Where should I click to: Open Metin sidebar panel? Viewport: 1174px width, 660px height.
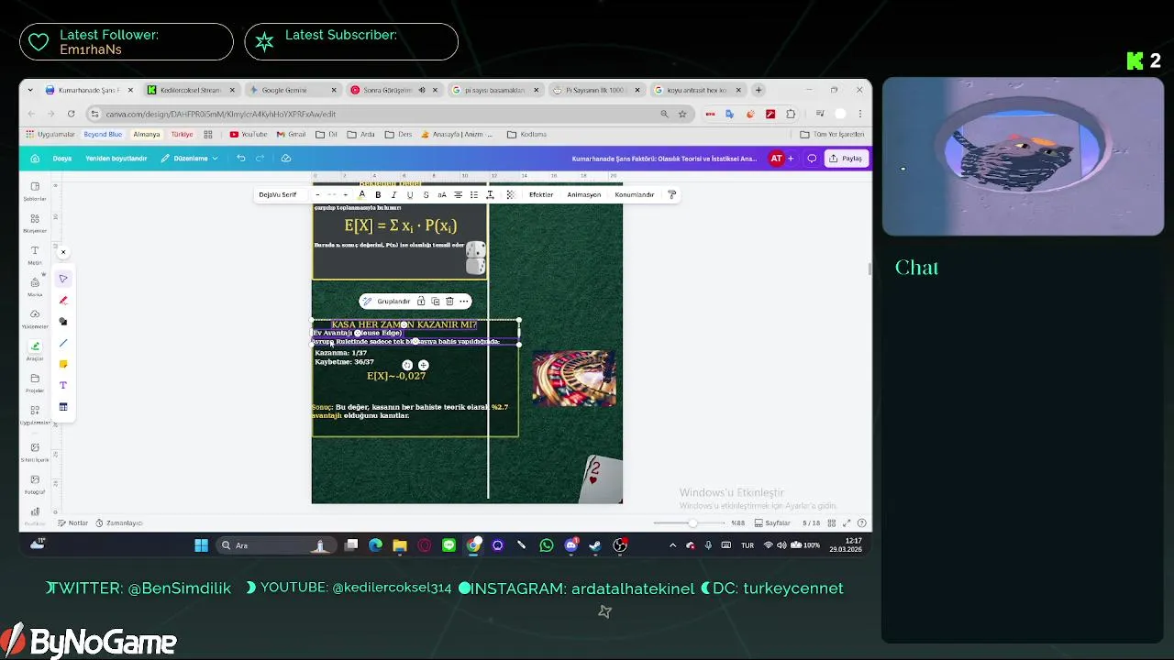(x=35, y=255)
